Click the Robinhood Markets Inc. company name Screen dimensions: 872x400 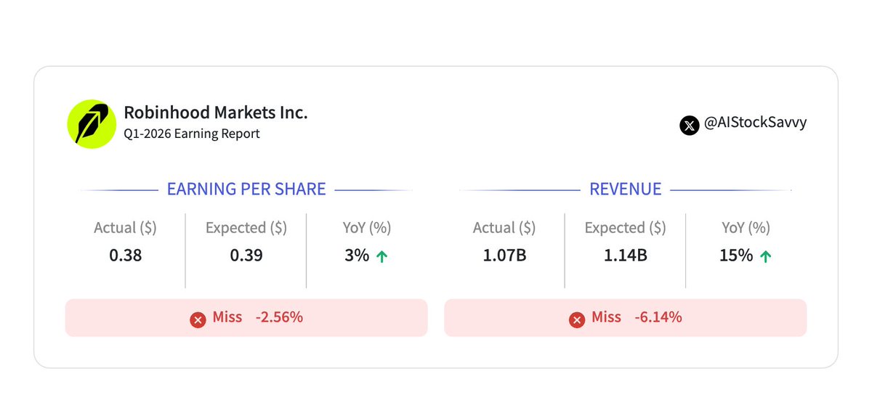[216, 113]
